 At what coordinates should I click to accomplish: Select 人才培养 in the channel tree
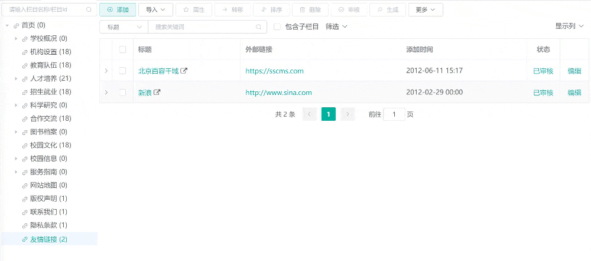(x=50, y=79)
